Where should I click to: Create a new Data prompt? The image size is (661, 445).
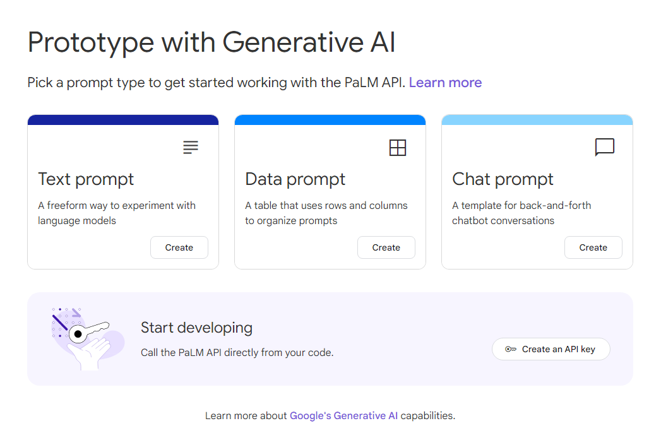pos(386,247)
